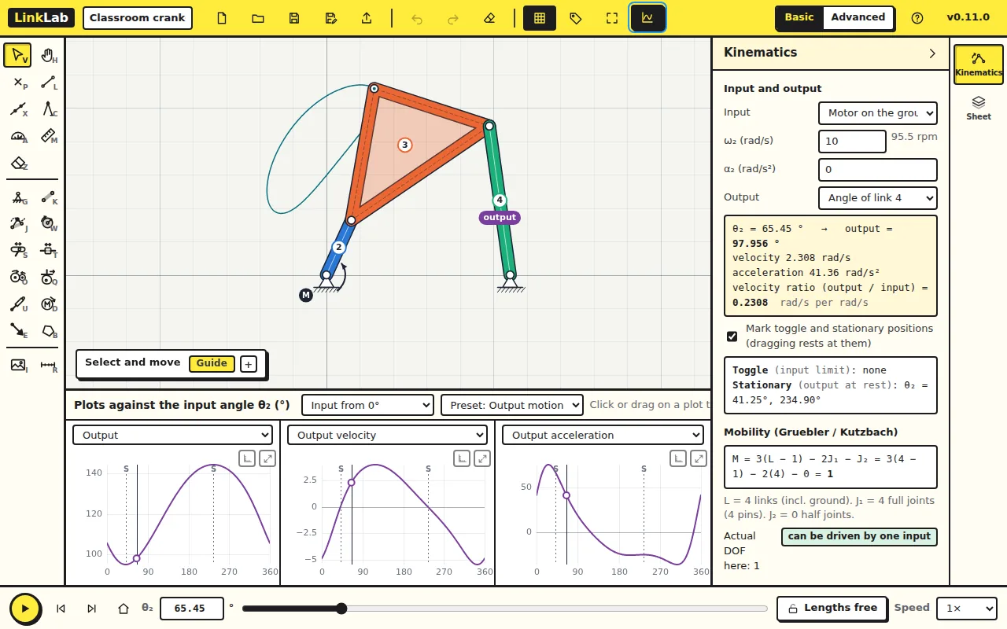Click the plus button beside Guide
Image resolution: width=1007 pixels, height=629 pixels.
click(249, 364)
